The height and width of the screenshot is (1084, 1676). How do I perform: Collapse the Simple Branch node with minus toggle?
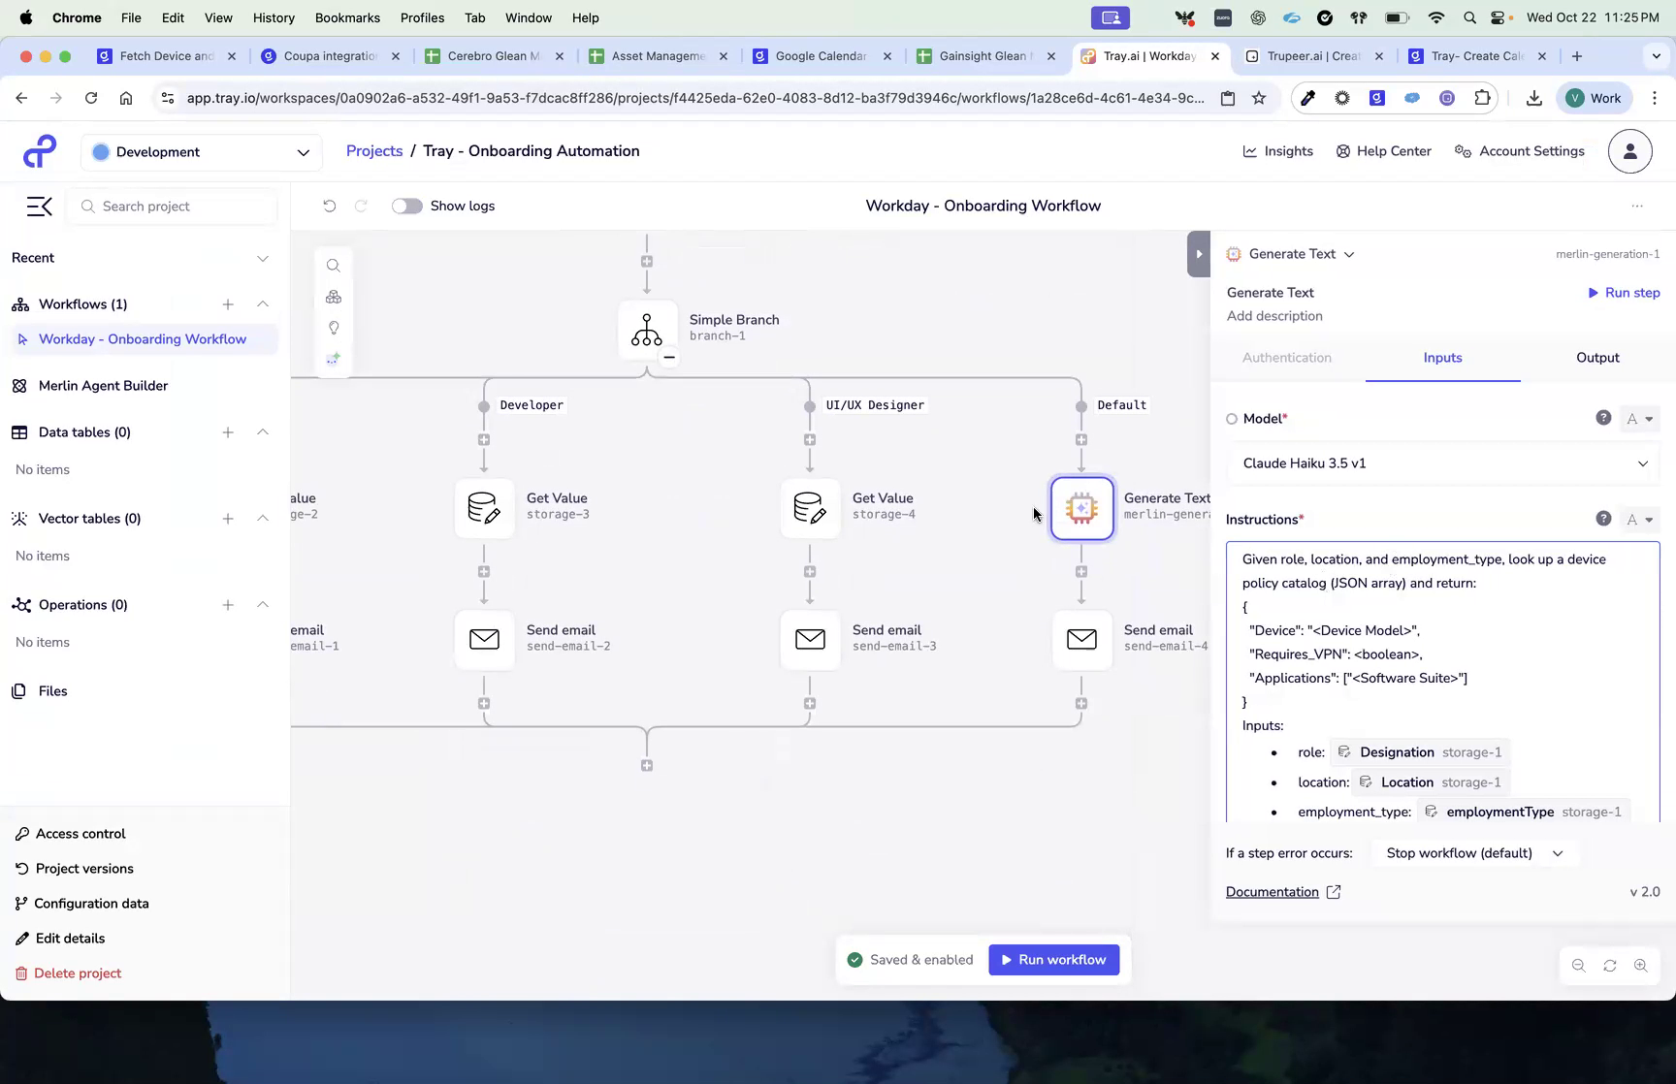pos(668,357)
